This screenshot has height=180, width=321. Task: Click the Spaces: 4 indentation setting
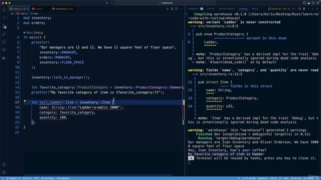[263, 178]
